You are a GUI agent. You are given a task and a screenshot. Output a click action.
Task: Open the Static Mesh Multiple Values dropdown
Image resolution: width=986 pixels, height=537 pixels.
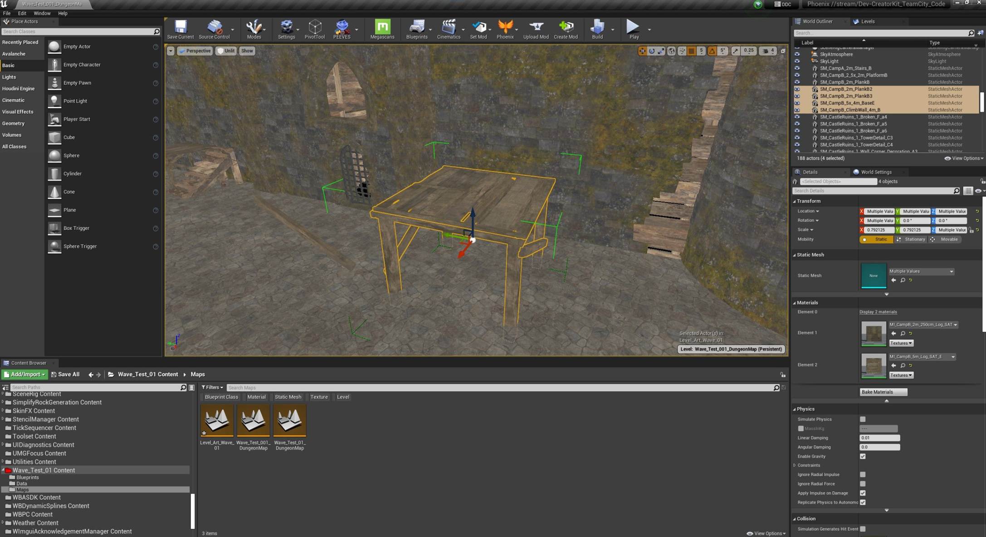(921, 271)
